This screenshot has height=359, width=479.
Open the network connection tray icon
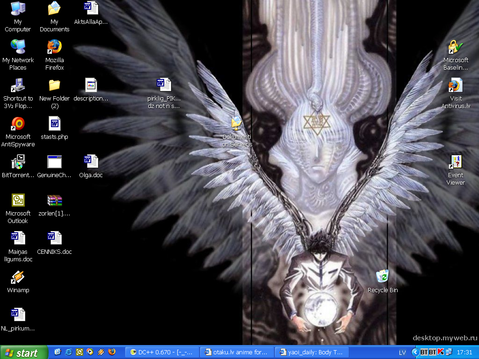pos(449,352)
